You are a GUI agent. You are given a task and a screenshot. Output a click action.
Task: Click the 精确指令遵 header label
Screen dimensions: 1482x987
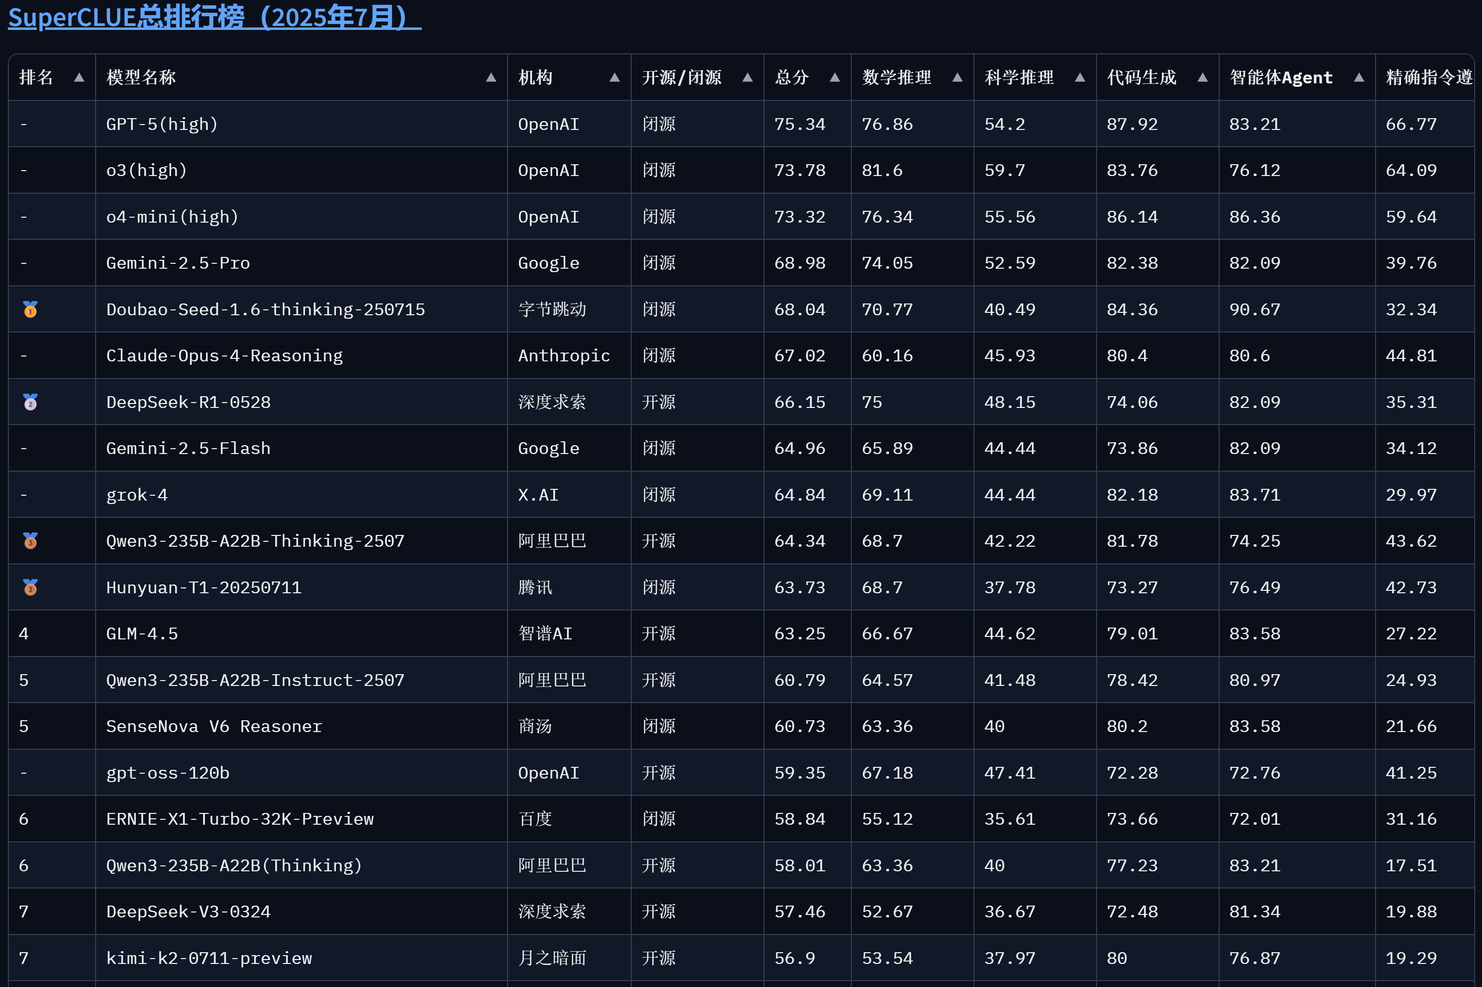(x=1429, y=77)
